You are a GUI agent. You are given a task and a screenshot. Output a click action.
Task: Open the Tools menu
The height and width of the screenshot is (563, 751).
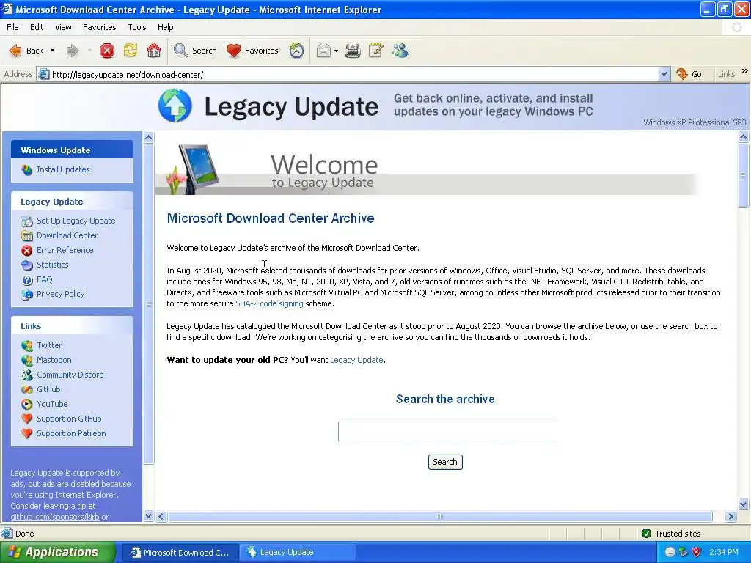[x=137, y=27]
